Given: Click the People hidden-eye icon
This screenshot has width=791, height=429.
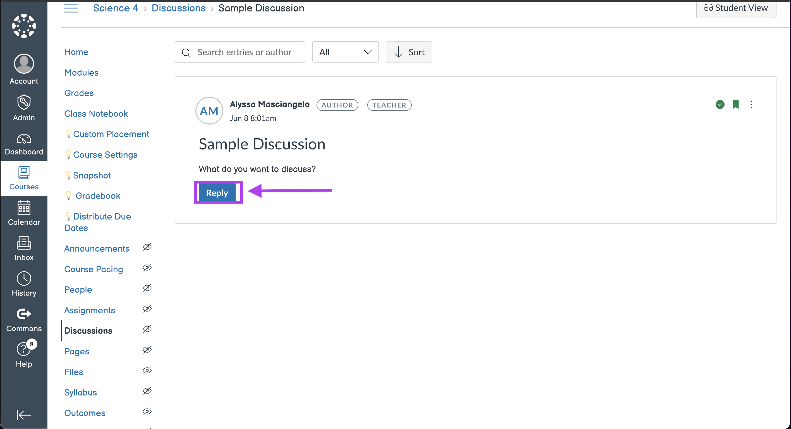Looking at the screenshot, I should tap(147, 288).
